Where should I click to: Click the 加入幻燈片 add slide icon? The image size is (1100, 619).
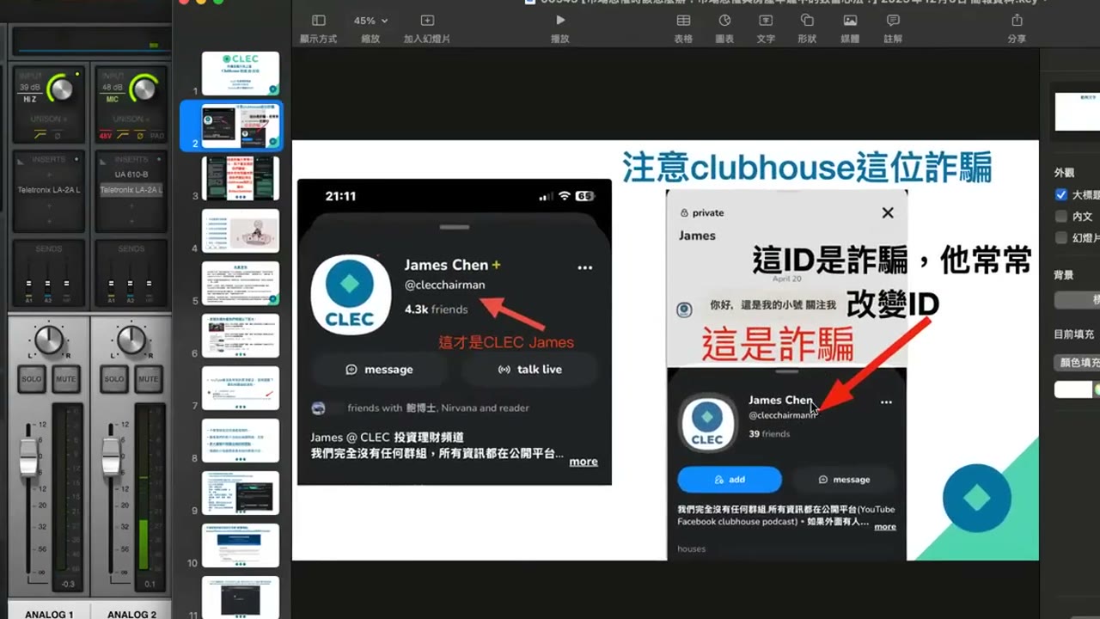(x=427, y=21)
